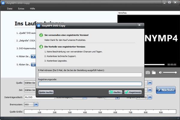Expand the Zielgröße dropdown arrow
Screen dimensions: 180x120
pyautogui.click(x=150, y=97)
